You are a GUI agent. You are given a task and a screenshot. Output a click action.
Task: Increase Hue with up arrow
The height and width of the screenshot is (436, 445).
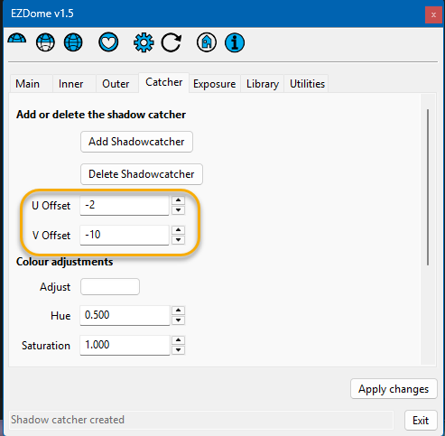coord(178,311)
